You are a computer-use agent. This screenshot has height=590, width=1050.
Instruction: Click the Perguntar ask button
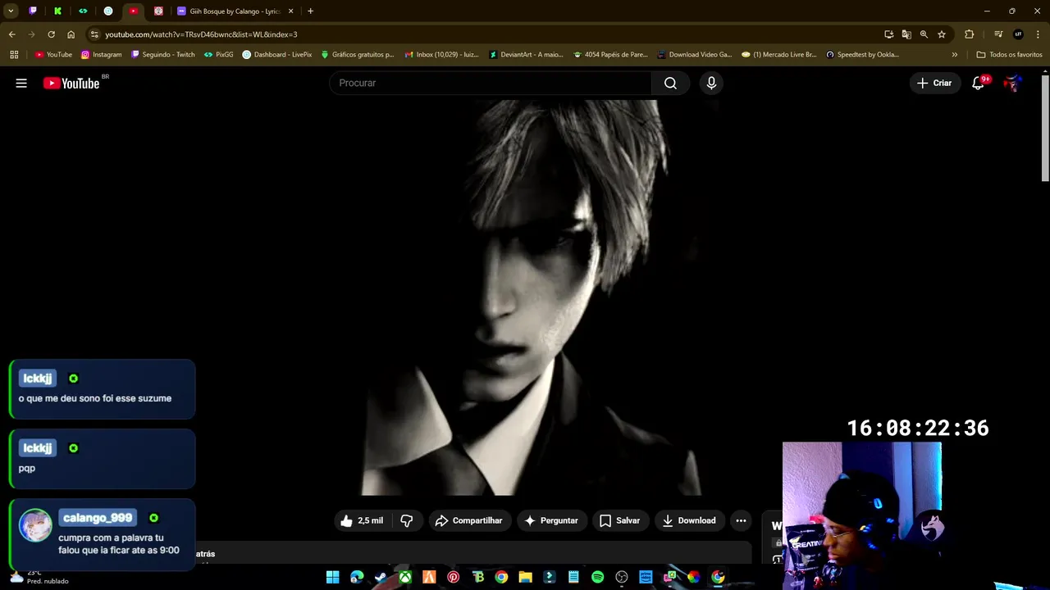click(551, 520)
